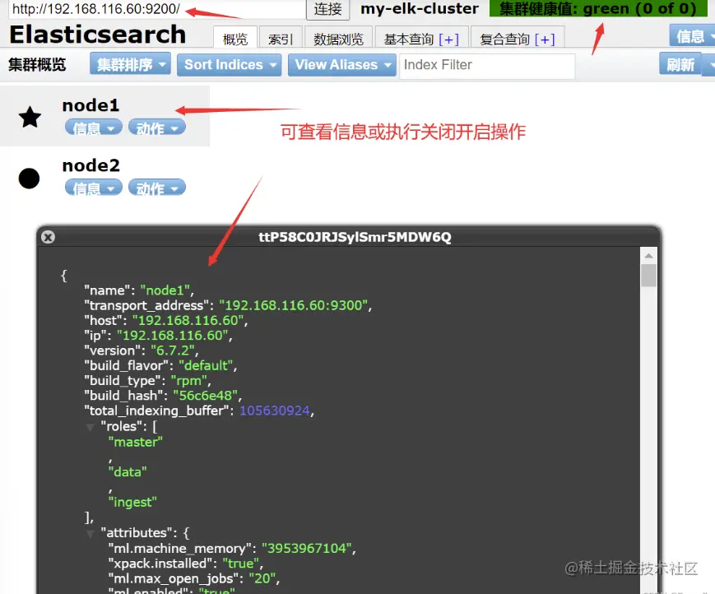Collapse the roles array in the JSON view

[91, 426]
